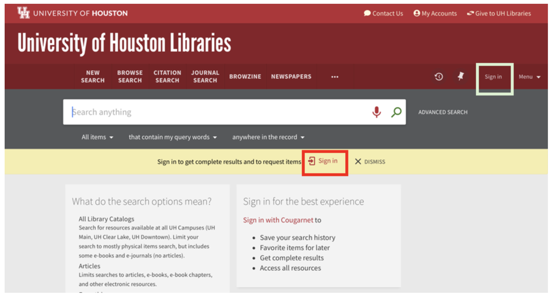The image size is (552, 296).
Task: Click the Sign in with Cougarnet link
Action: pyautogui.click(x=278, y=220)
